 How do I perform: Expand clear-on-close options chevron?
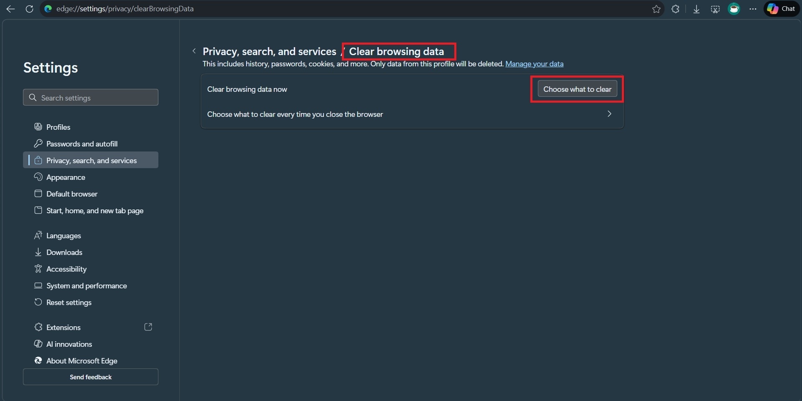609,114
